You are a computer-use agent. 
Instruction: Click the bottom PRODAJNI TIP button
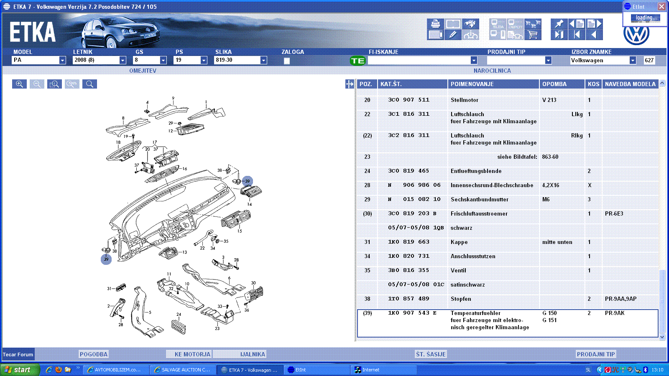pos(596,354)
